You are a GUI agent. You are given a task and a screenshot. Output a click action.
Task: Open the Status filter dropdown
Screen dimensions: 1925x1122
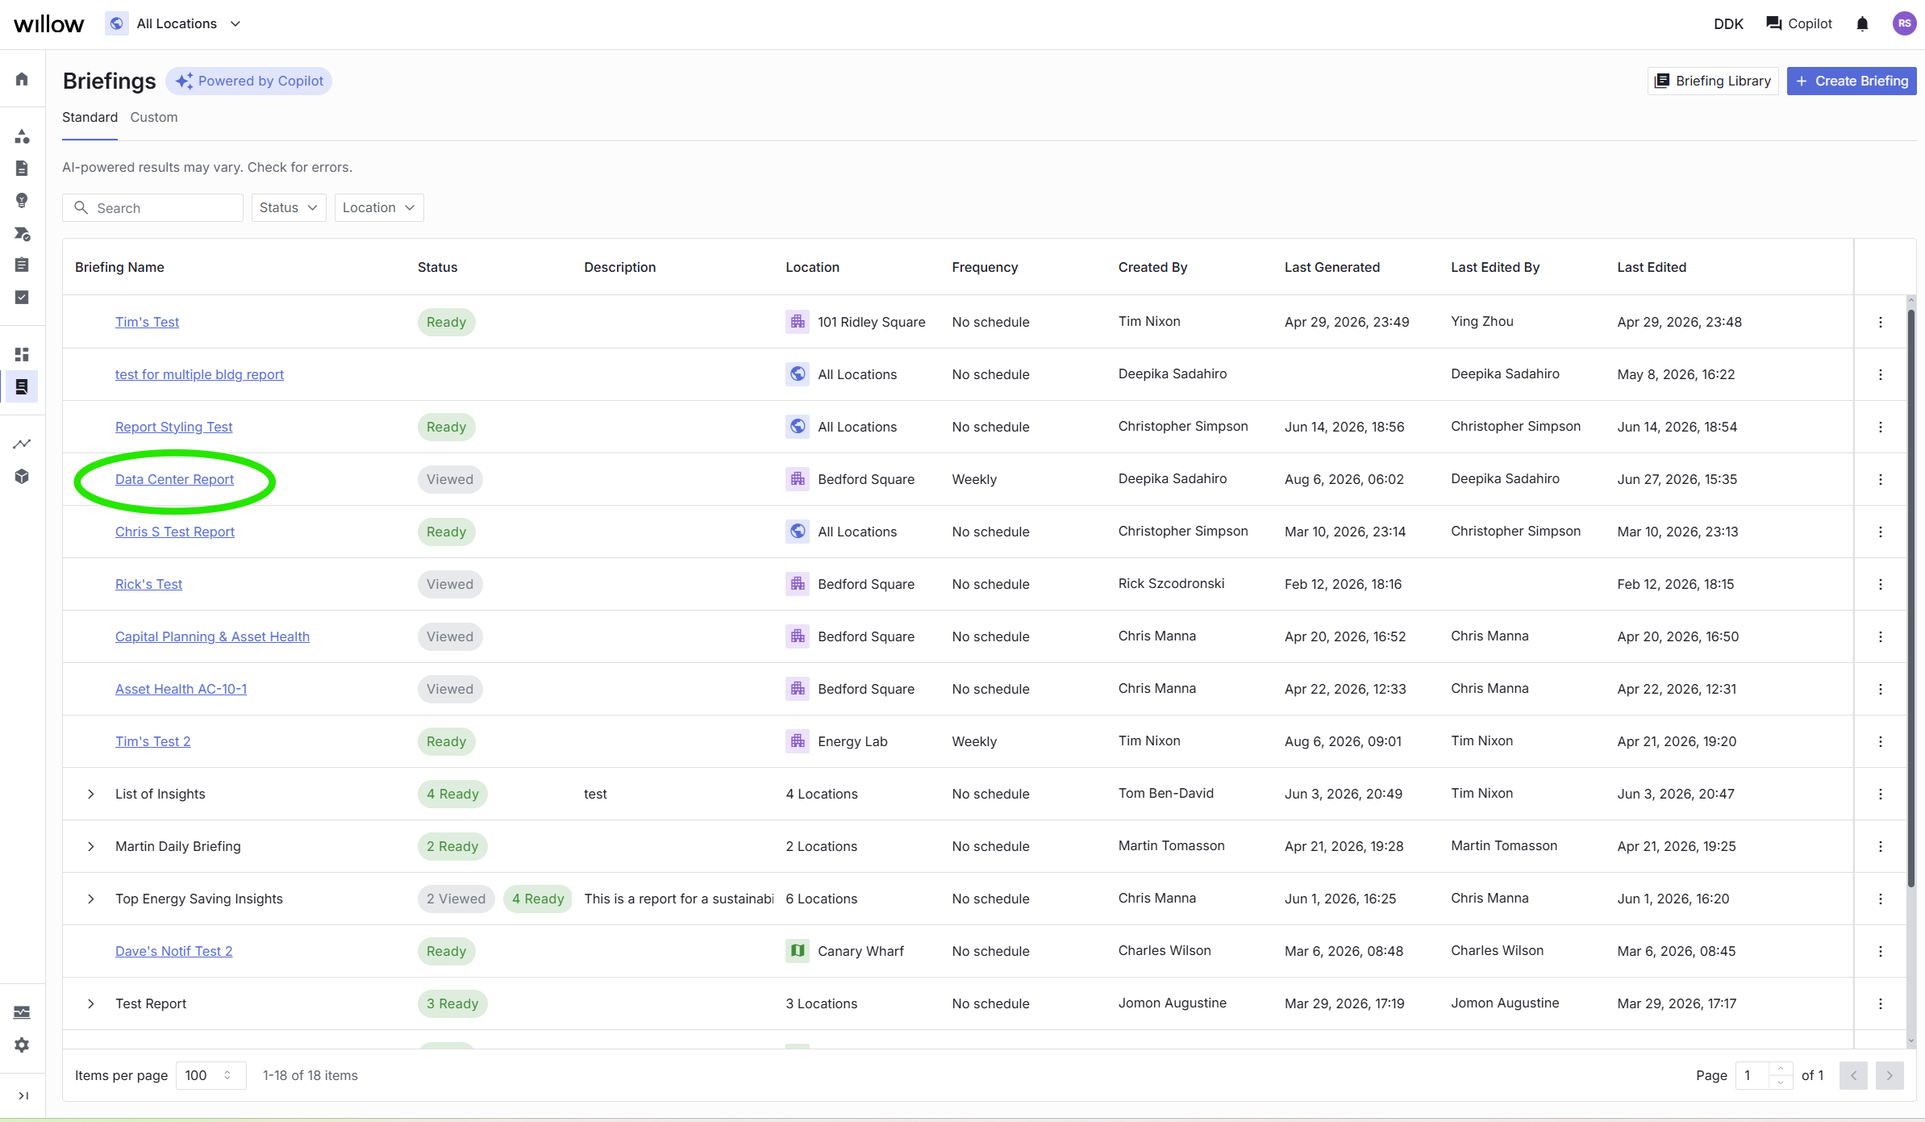289,207
